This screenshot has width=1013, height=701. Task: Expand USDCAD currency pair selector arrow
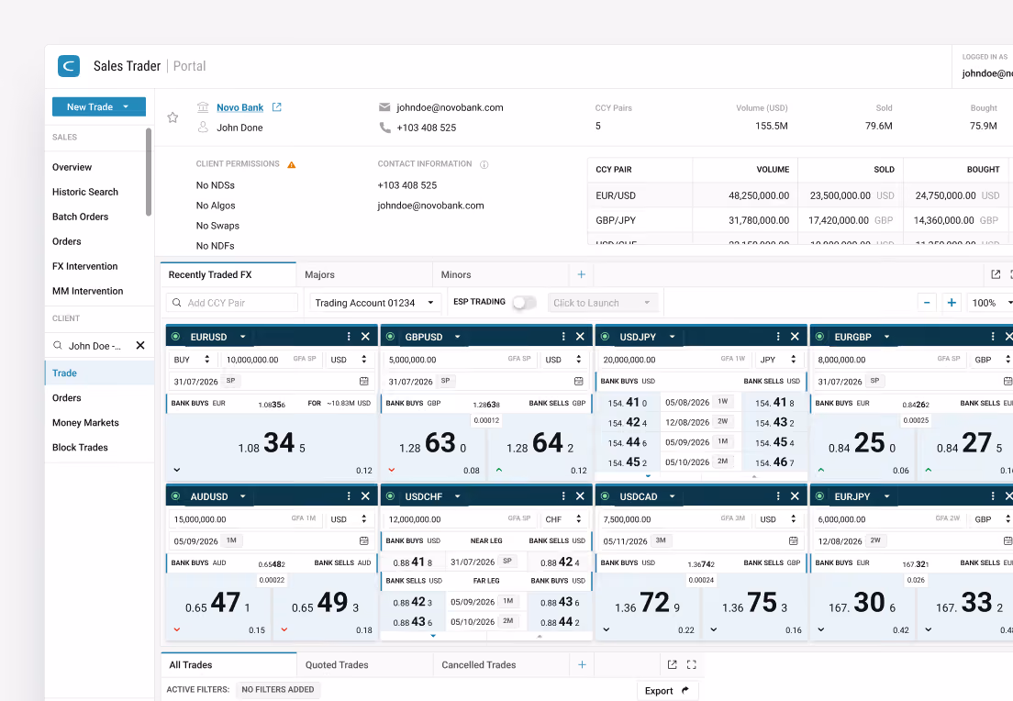click(x=673, y=496)
